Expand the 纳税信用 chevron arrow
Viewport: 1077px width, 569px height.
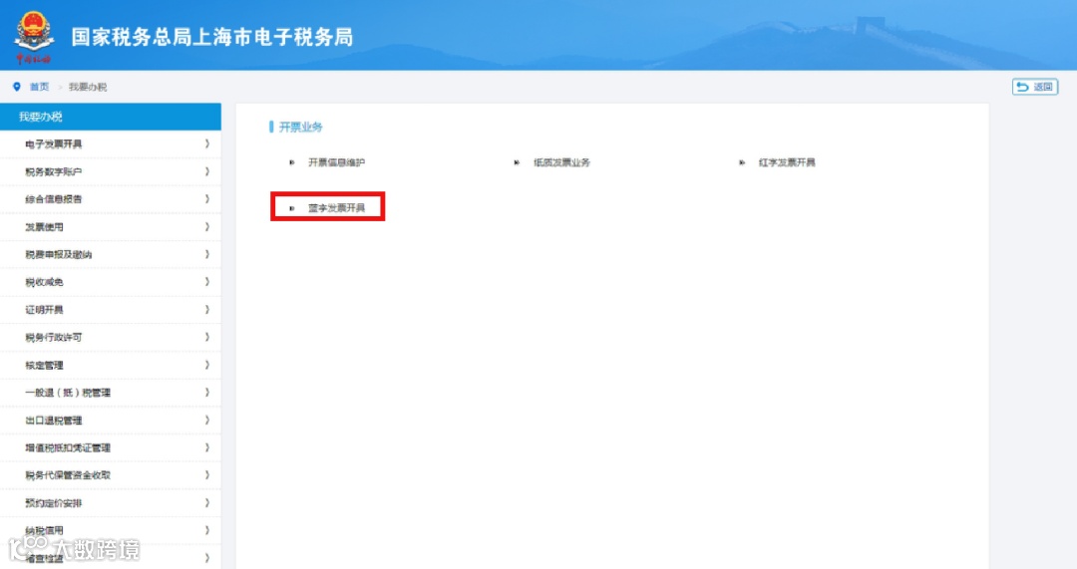point(206,530)
